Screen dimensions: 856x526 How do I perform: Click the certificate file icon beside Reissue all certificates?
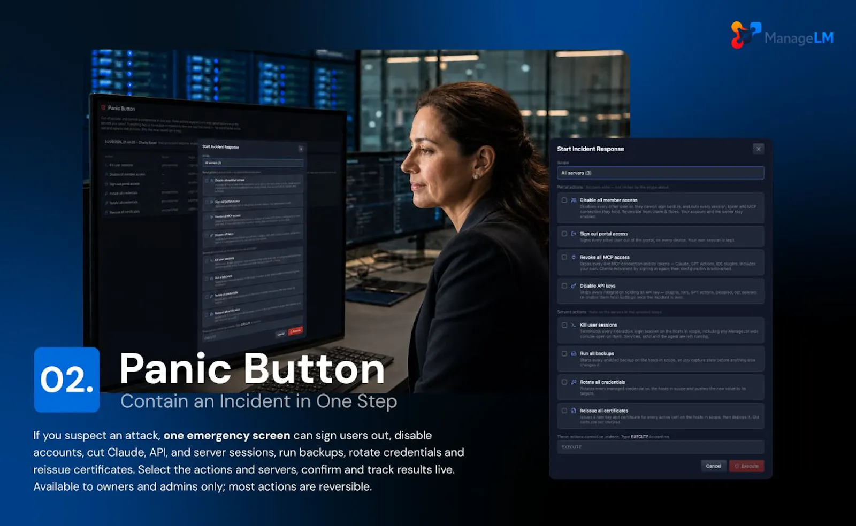pos(574,411)
